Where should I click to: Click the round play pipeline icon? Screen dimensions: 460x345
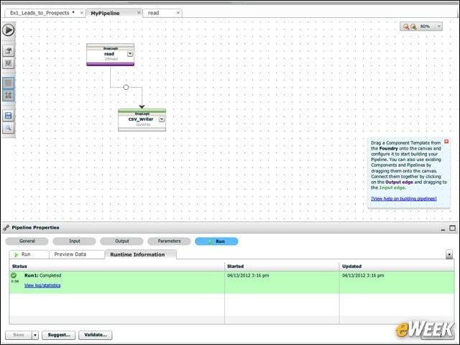tap(8, 30)
